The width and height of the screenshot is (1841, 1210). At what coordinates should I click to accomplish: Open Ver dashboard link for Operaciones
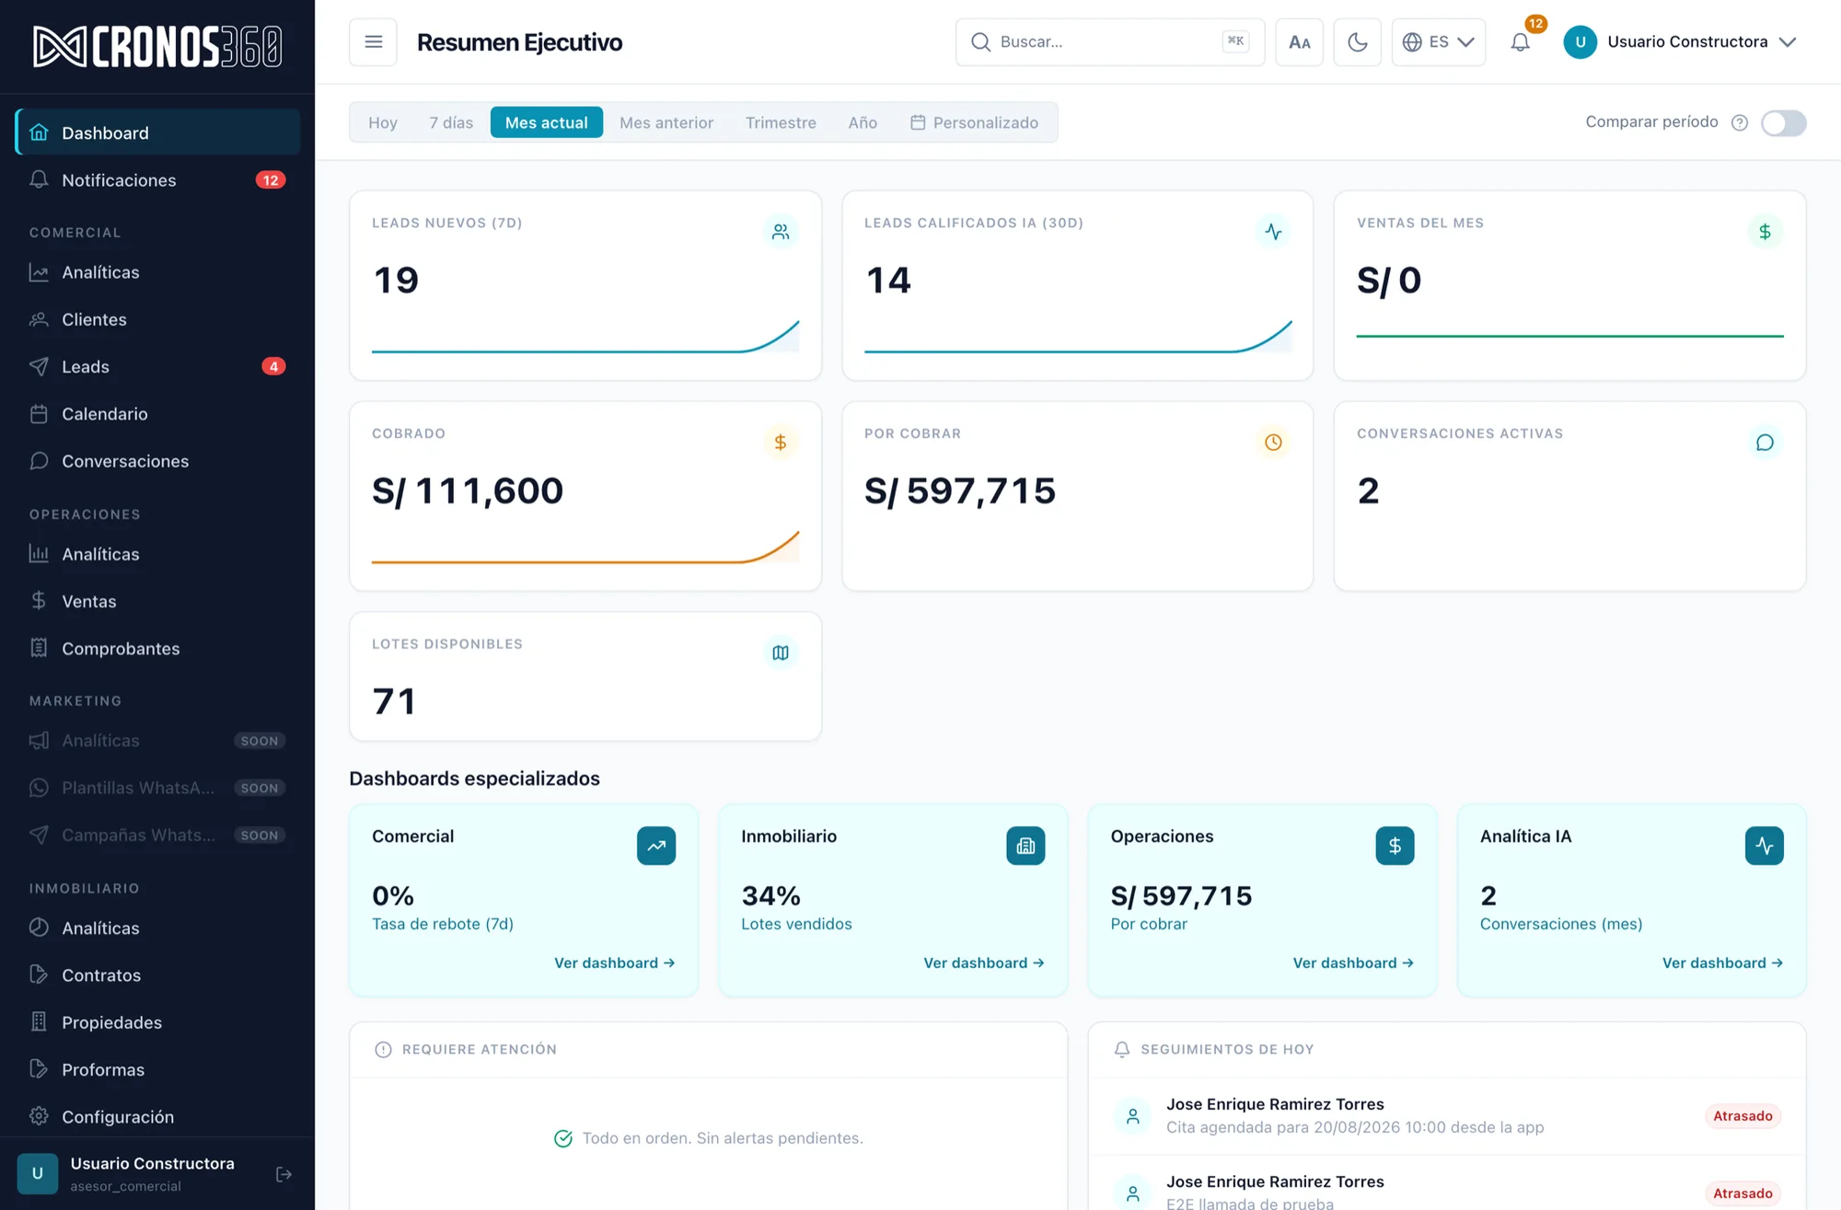point(1352,962)
